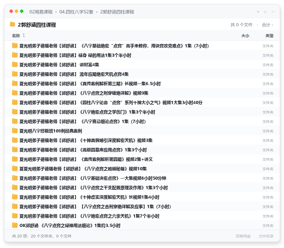The height and width of the screenshot is (248, 284).
Task: Select 《真传案例解析第三期》长视频一集6.5小时 entry
Action: click(x=90, y=84)
